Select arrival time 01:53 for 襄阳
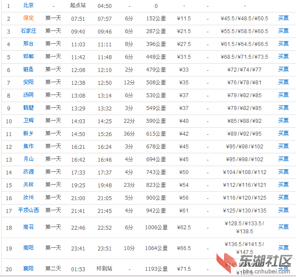 pos(78,269)
